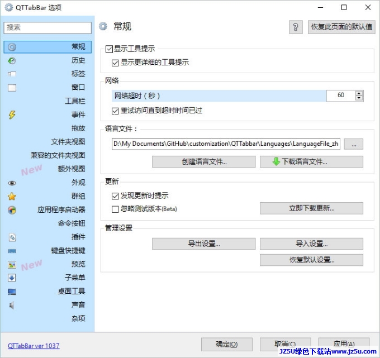The width and height of the screenshot is (380, 358).
Task: Click the plugin page icon beside 插件
Action: (x=12, y=237)
